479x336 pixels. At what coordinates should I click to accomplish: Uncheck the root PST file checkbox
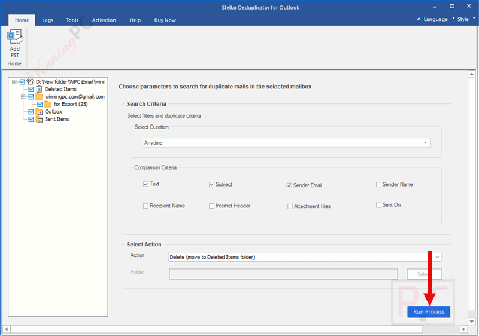coord(22,82)
